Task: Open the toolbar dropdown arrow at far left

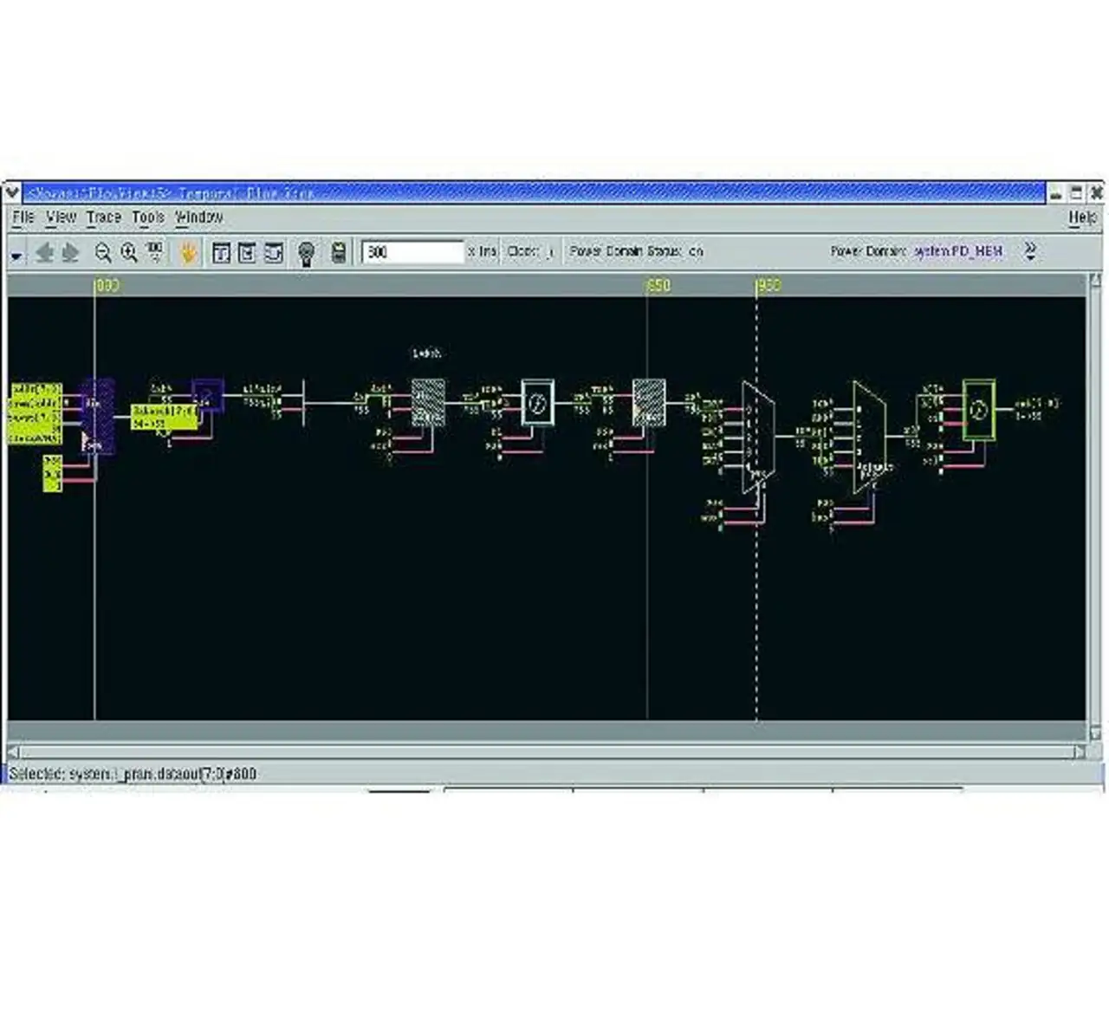Action: tap(16, 255)
